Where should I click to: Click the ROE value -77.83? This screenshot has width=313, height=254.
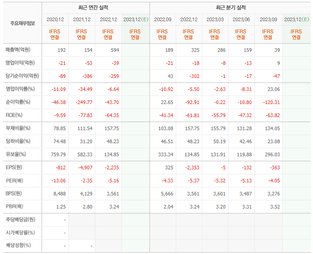(86, 115)
